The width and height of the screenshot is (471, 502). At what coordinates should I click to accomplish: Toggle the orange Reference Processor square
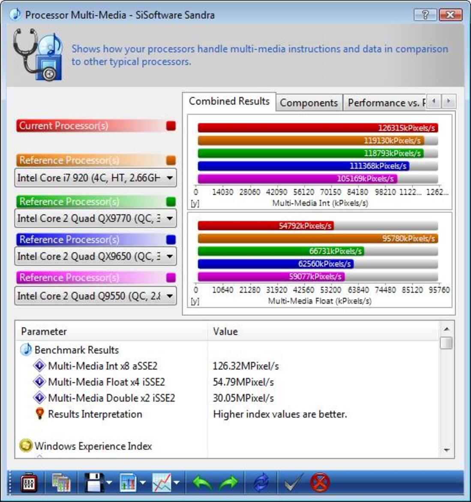(171, 160)
